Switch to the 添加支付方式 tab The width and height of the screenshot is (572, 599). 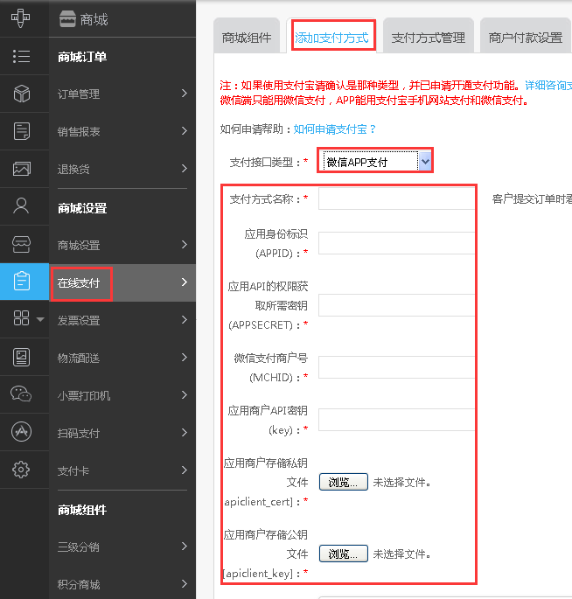tap(331, 37)
